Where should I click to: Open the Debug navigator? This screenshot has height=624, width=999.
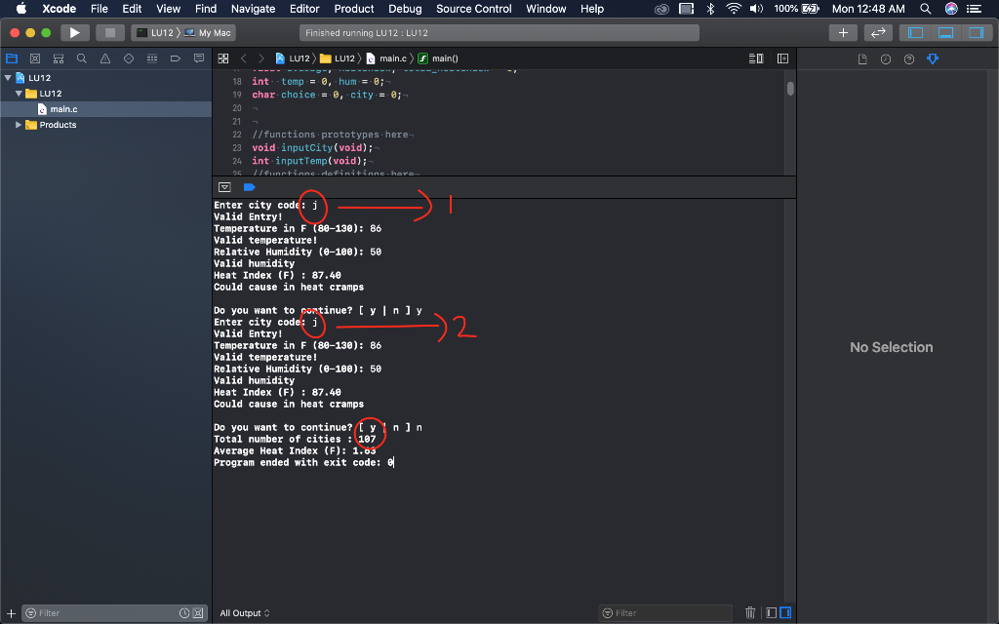point(152,58)
